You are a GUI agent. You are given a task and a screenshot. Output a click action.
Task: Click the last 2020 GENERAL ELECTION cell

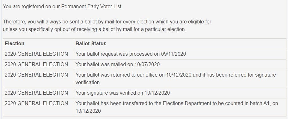click(36, 103)
